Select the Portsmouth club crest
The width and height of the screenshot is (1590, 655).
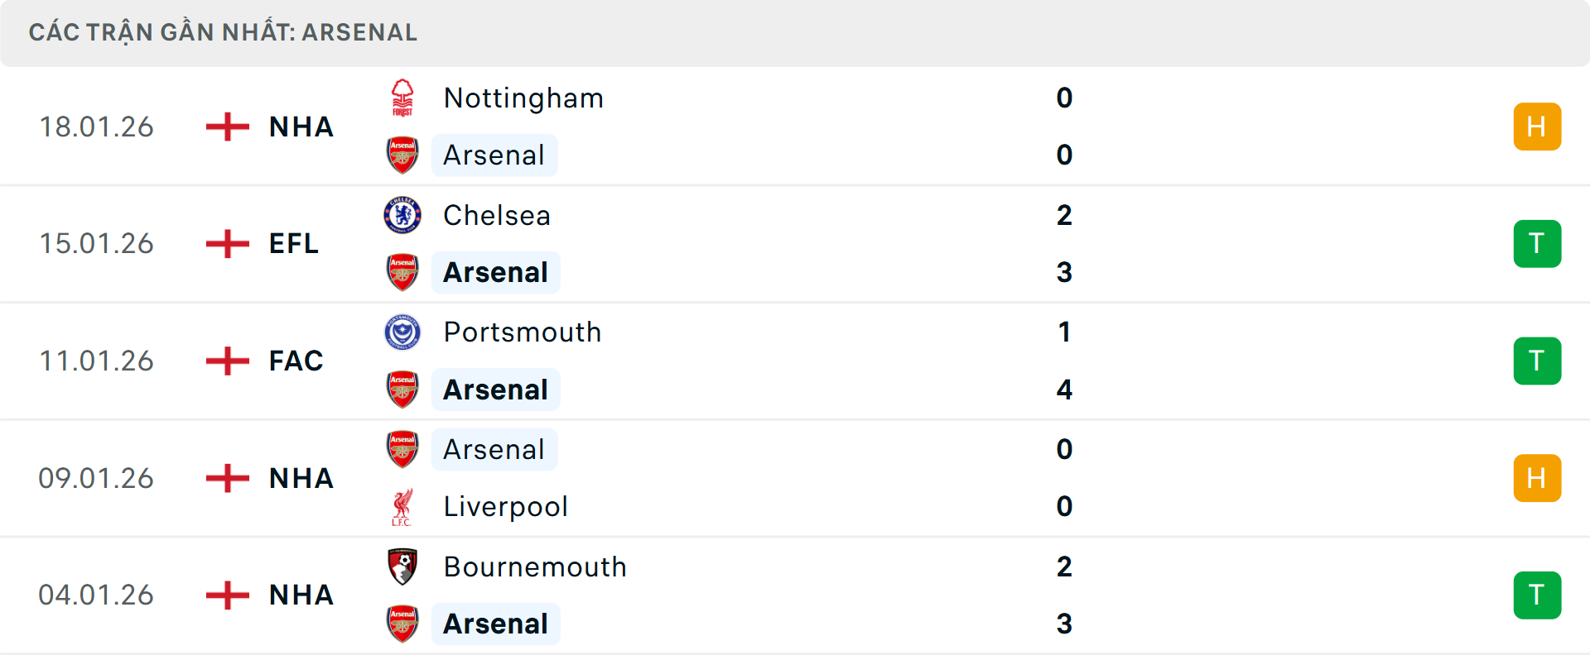pos(402,332)
